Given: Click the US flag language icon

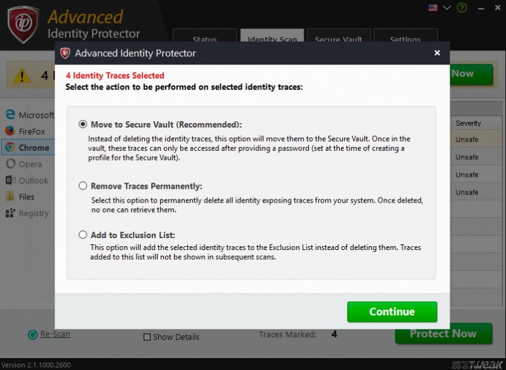Looking at the screenshot, I should click(433, 8).
